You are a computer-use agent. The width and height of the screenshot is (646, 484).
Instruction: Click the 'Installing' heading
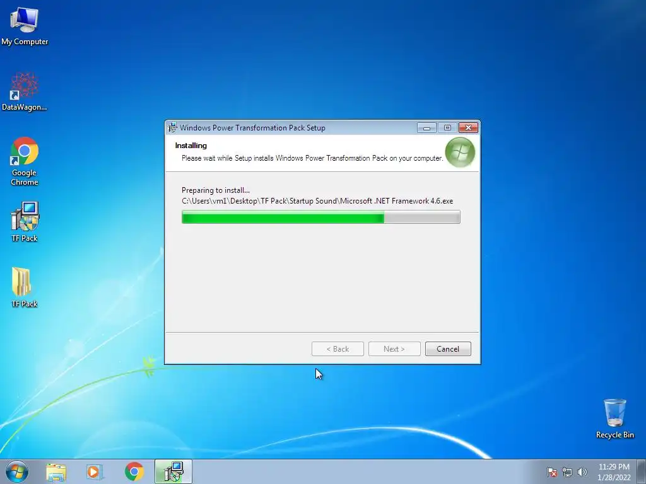tap(191, 146)
